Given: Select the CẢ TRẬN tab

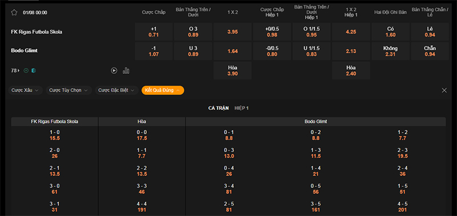Looking at the screenshot, I should click(x=218, y=108).
